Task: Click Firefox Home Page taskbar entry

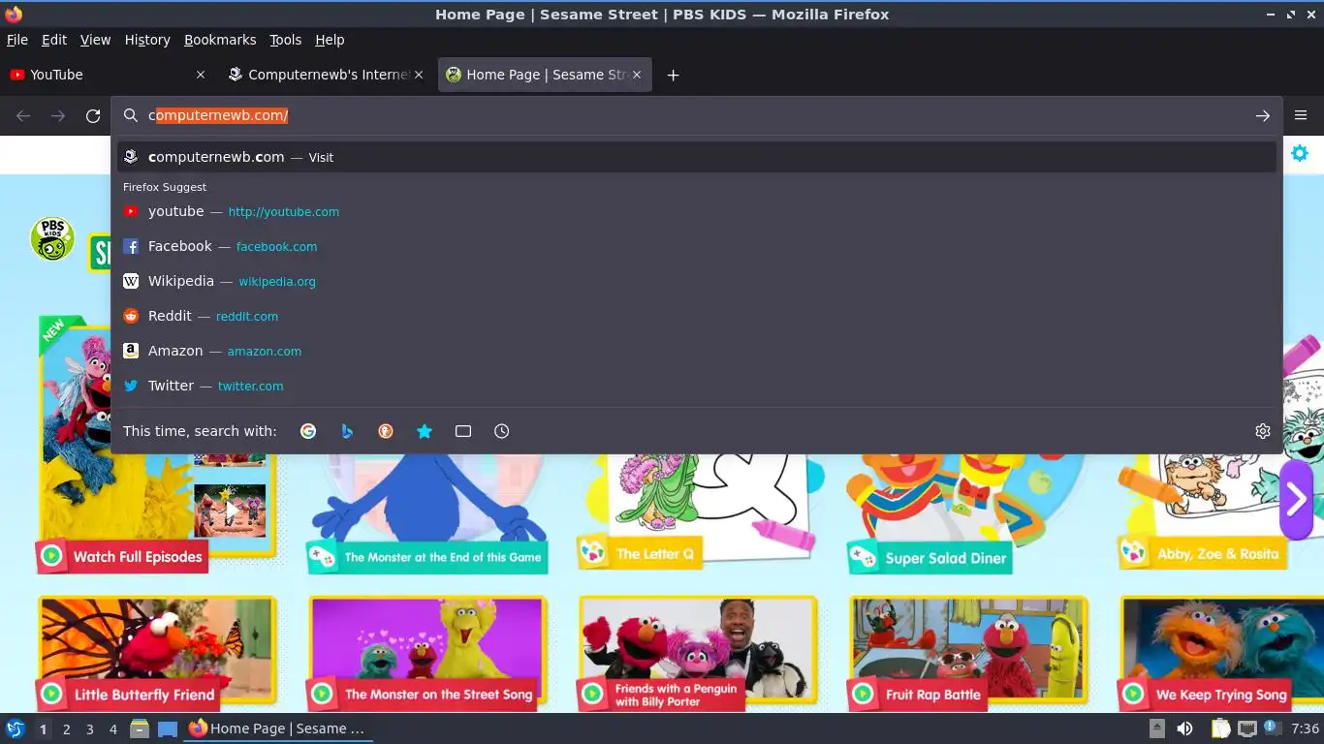Action: pos(278,728)
